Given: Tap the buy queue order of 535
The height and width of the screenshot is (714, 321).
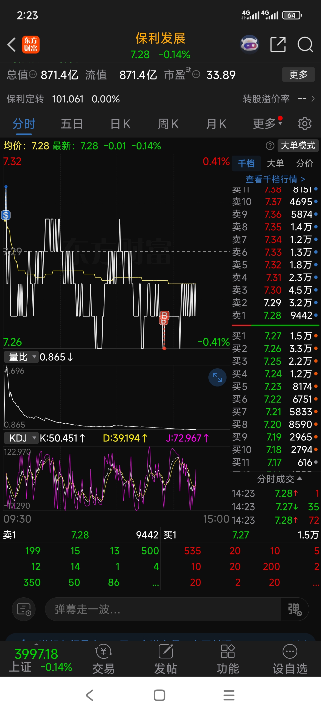Looking at the screenshot, I should (x=192, y=551).
